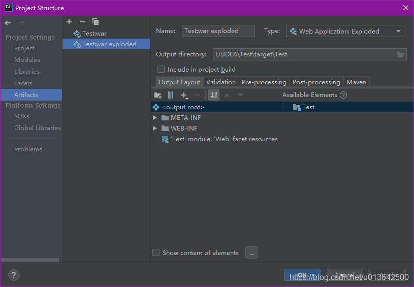Select Test in Available Elements
The width and height of the screenshot is (414, 287).
pos(348,107)
